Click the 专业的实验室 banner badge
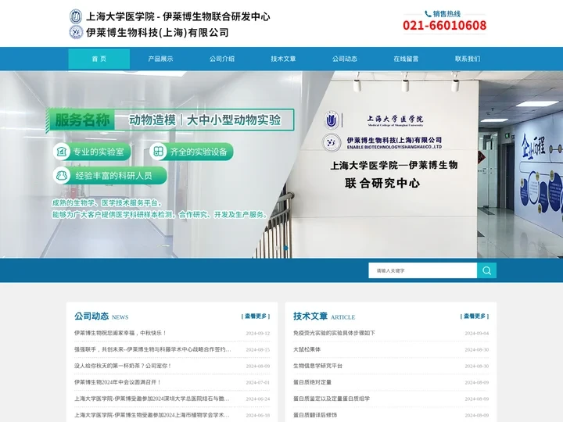Image resolution: width=563 pixels, height=422 pixels. [x=92, y=152]
